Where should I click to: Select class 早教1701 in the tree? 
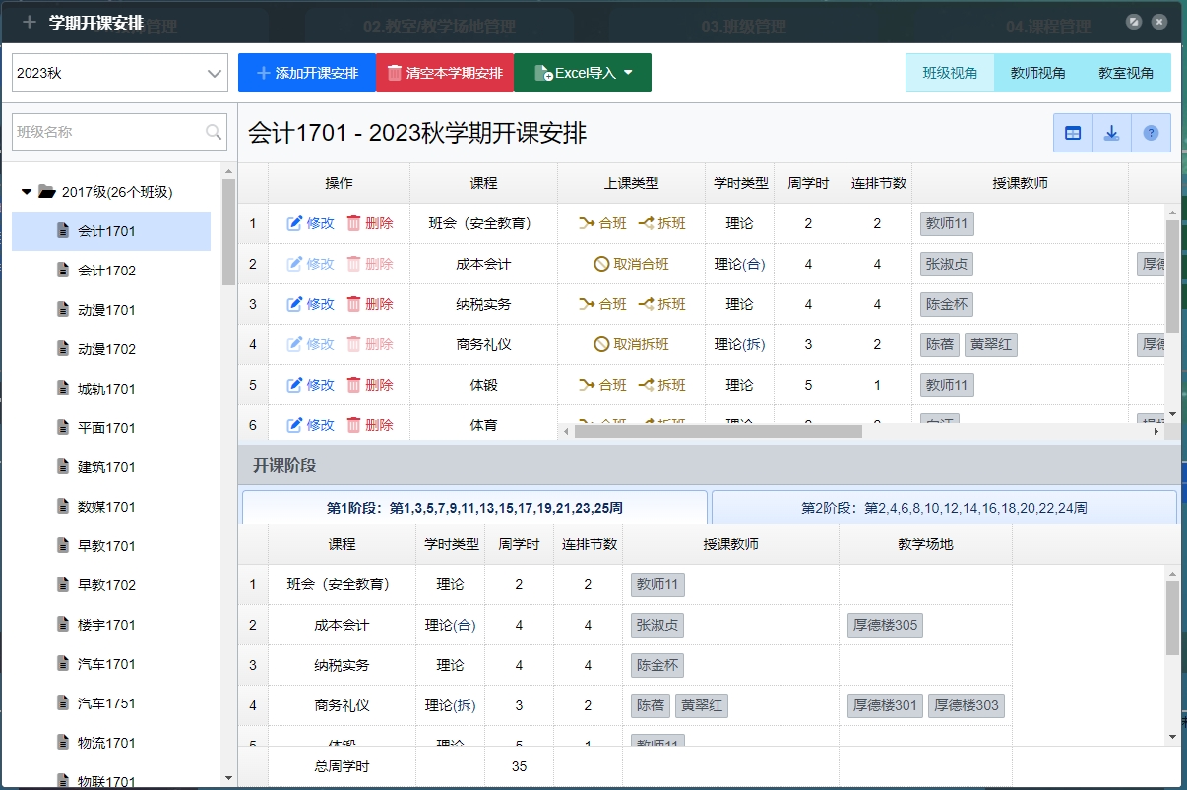[111, 546]
